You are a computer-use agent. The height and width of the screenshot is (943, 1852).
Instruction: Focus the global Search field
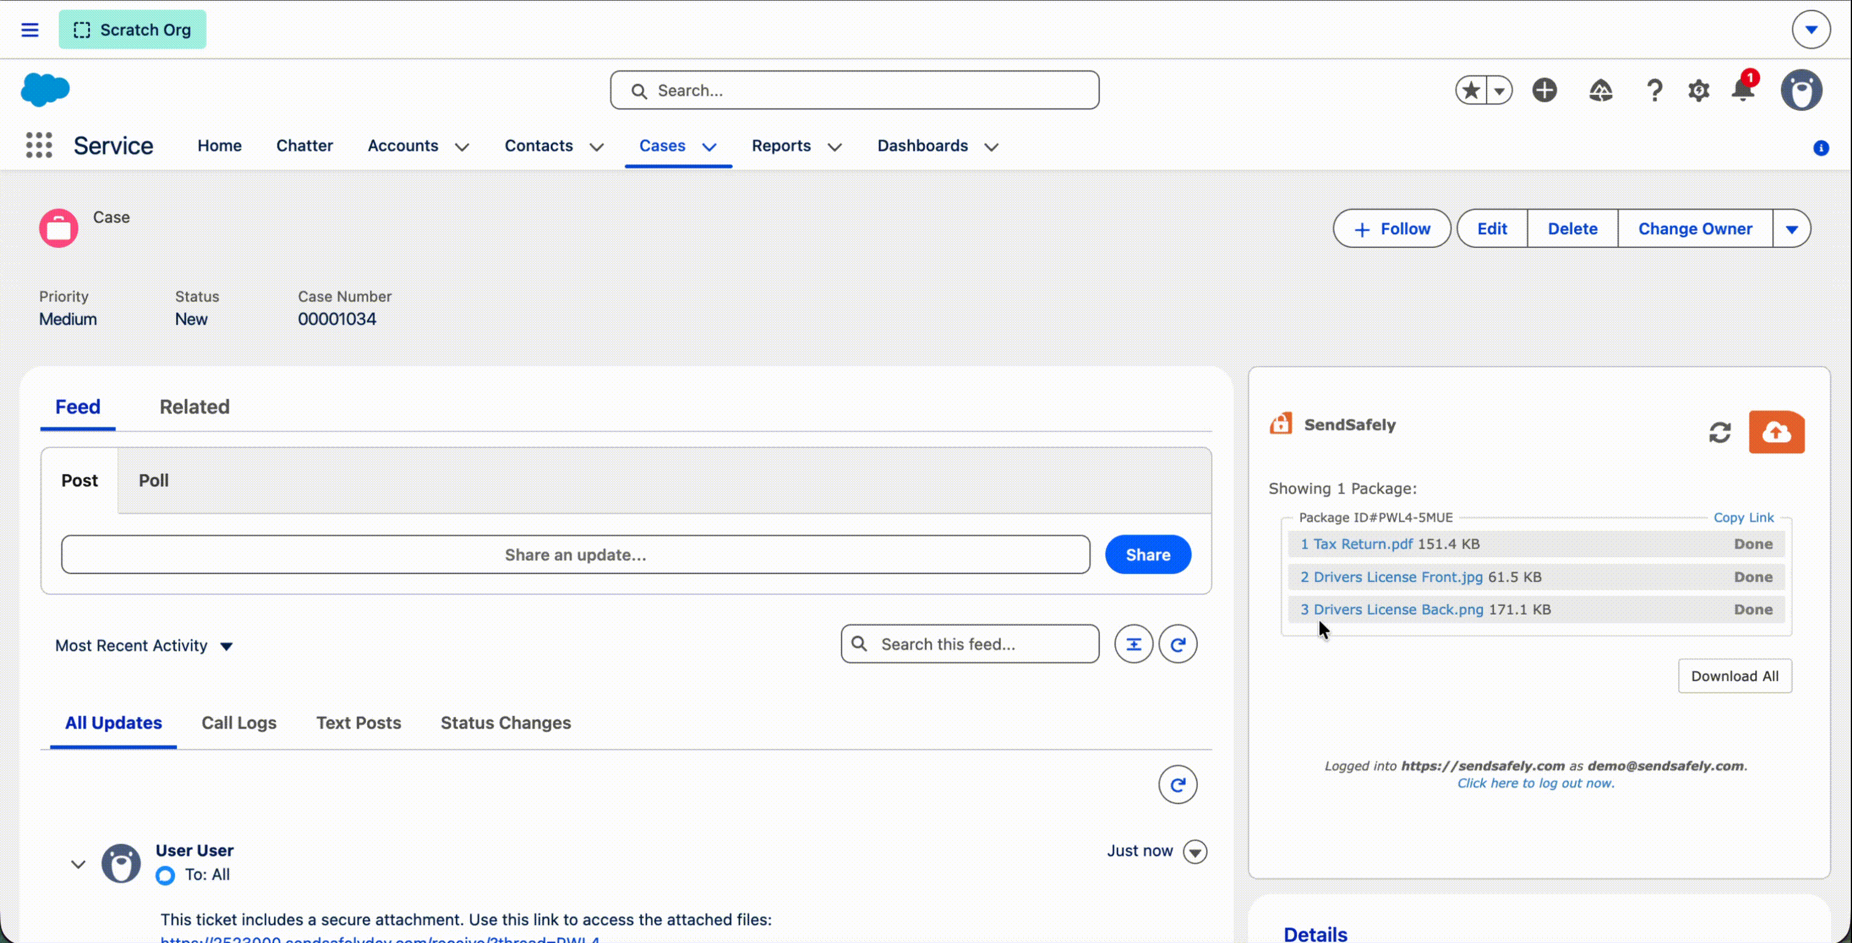pyautogui.click(x=854, y=90)
